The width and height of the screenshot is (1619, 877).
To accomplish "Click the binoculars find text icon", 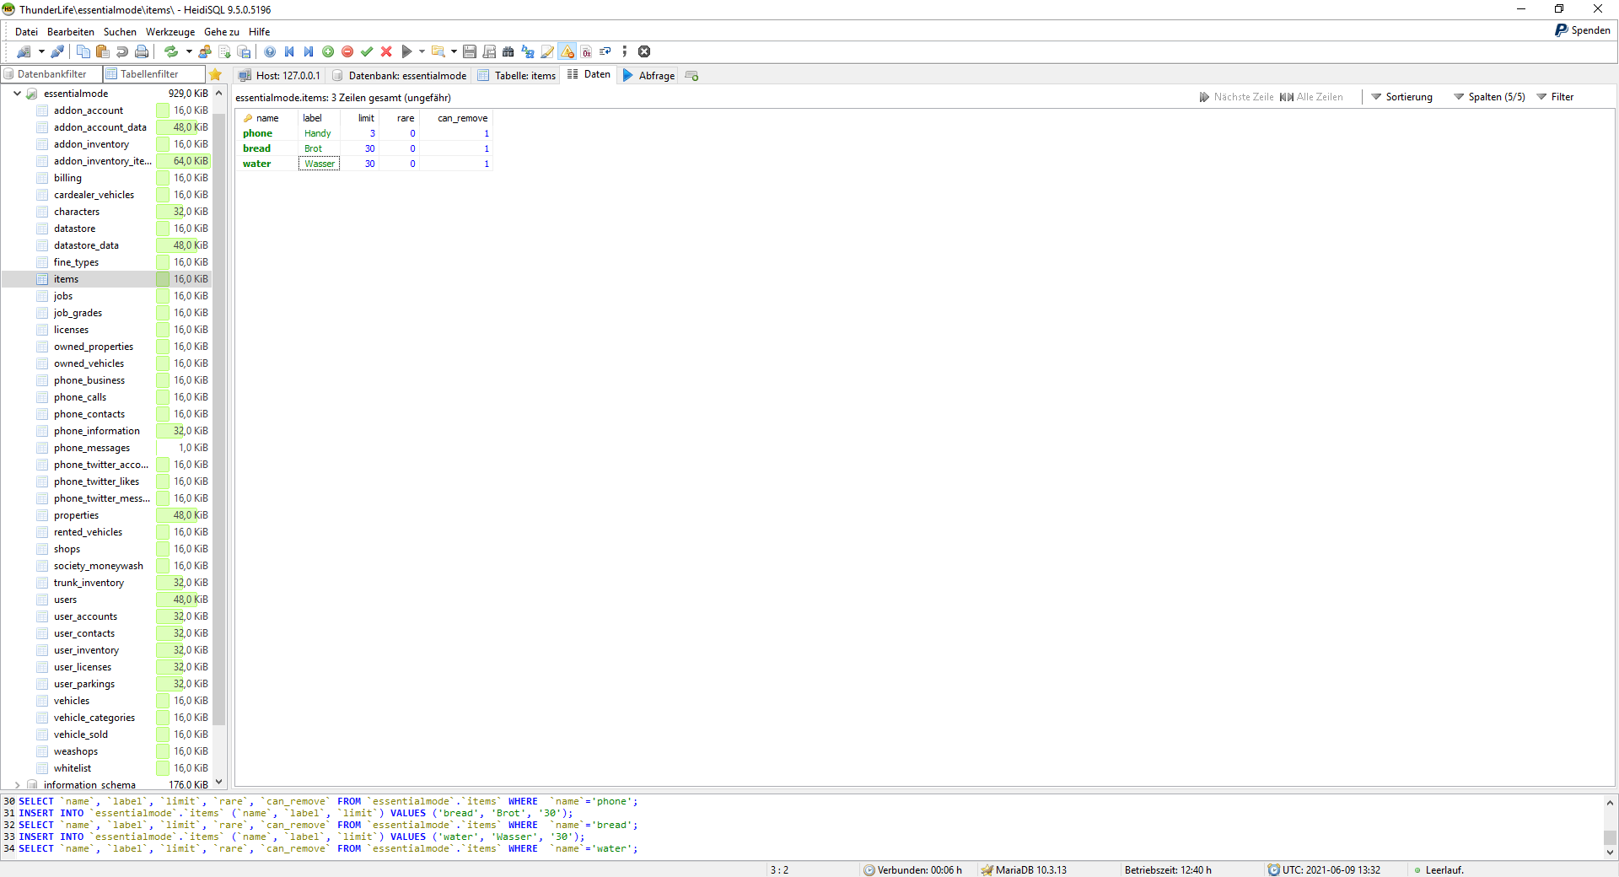I will 508,52.
